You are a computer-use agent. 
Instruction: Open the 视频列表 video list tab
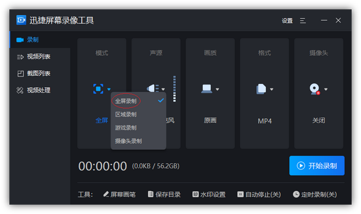coord(40,56)
